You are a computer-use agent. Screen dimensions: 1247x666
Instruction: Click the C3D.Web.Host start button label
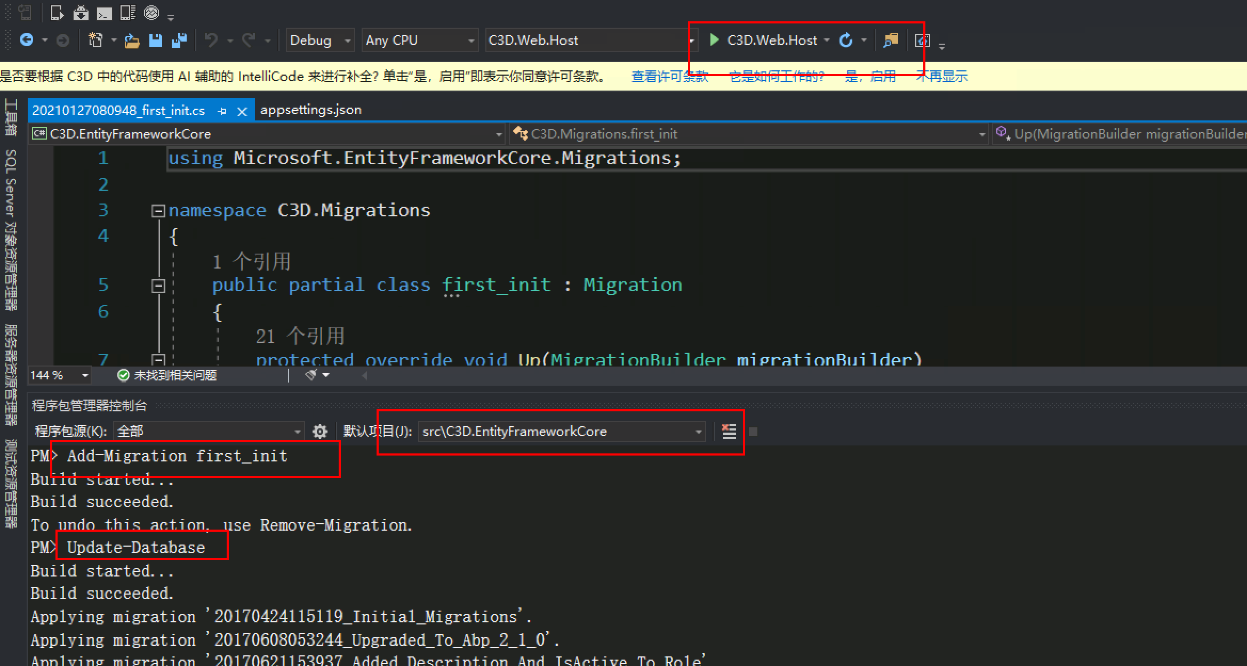click(772, 40)
